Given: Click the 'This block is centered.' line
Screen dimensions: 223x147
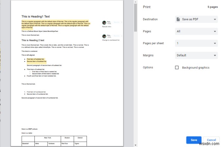Looking at the screenshot, I should click(30, 51).
